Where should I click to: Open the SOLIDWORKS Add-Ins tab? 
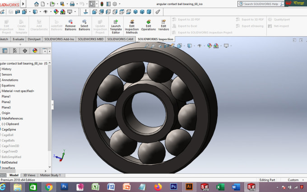click(x=59, y=39)
